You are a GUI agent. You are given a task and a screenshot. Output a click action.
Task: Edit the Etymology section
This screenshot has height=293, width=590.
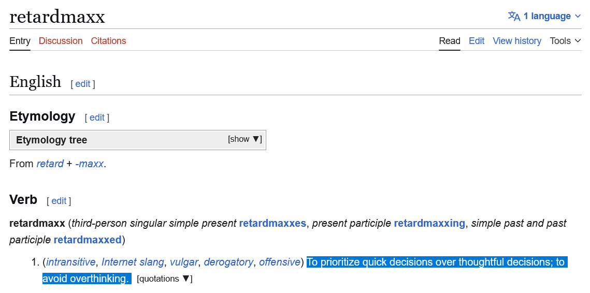97,118
